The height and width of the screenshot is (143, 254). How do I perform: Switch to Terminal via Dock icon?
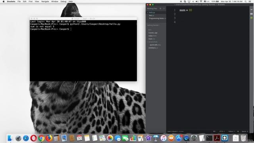209,138
